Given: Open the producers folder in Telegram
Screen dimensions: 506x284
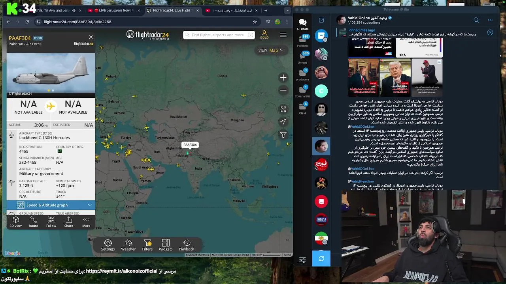Looking at the screenshot, I should [303, 74].
